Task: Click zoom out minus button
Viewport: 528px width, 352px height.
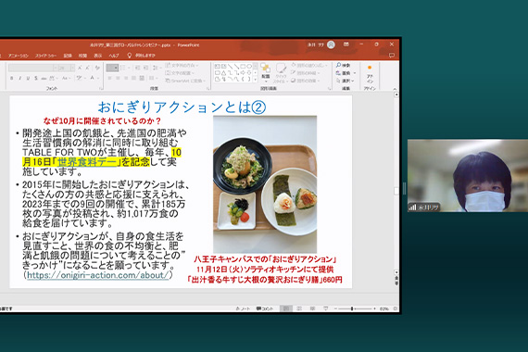Action: point(335,308)
